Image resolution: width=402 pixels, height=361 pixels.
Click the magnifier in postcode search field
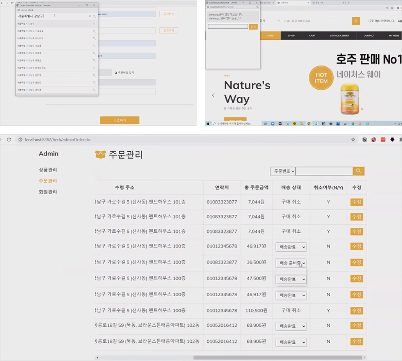[x=94, y=16]
